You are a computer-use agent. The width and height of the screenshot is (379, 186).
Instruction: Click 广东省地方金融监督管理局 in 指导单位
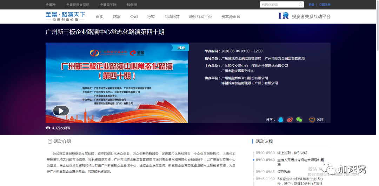click(x=241, y=58)
